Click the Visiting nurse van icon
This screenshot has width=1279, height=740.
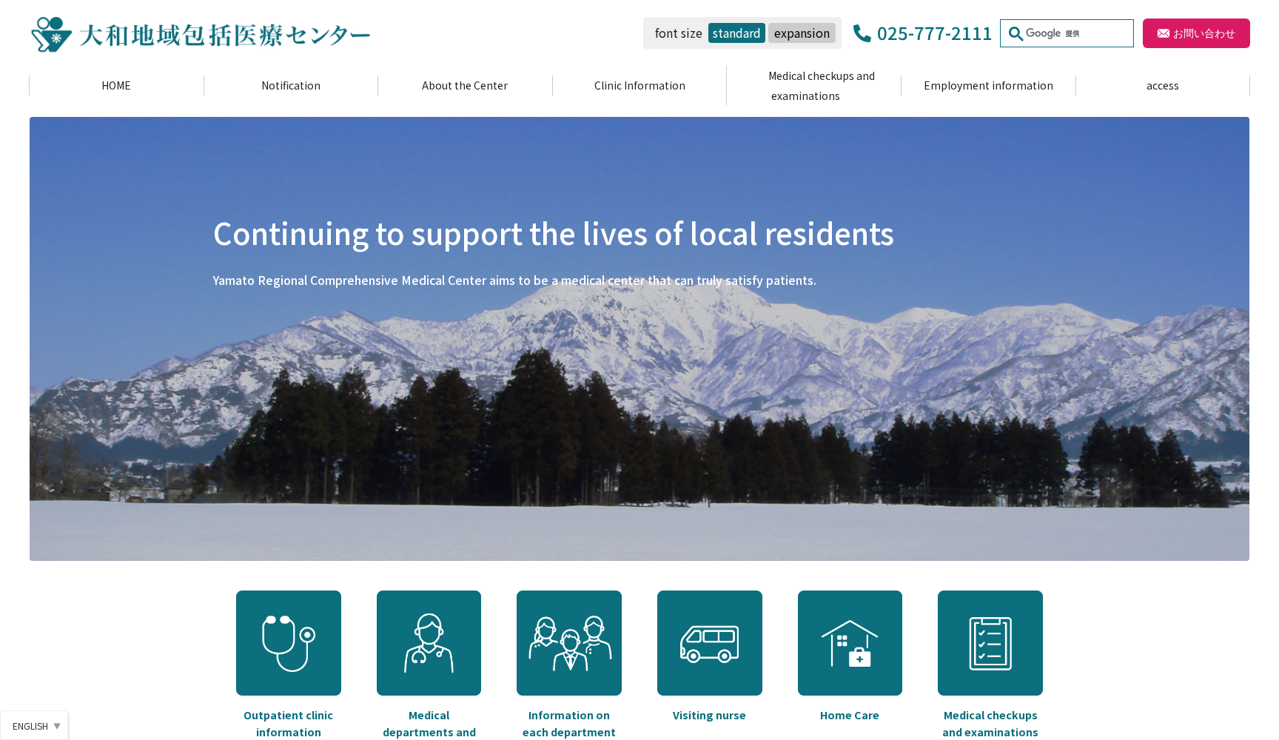tap(709, 642)
